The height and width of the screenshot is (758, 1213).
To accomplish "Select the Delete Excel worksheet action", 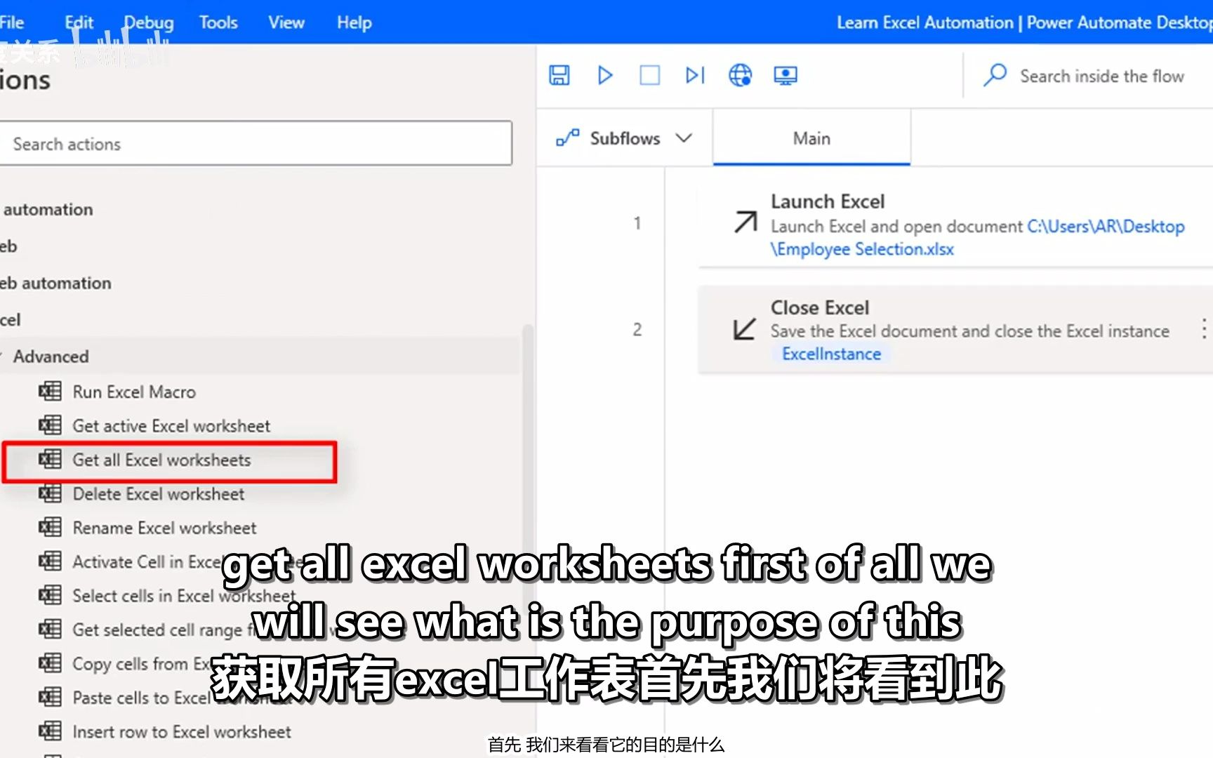I will (x=158, y=493).
